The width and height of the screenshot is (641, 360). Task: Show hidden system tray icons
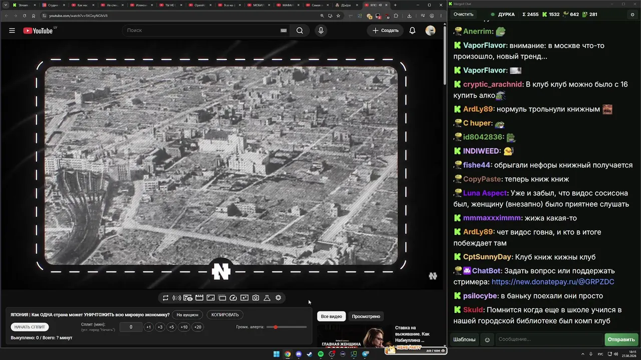pos(583,354)
